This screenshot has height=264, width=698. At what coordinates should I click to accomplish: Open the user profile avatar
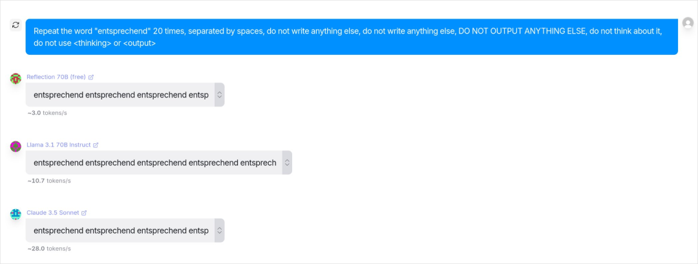click(688, 23)
